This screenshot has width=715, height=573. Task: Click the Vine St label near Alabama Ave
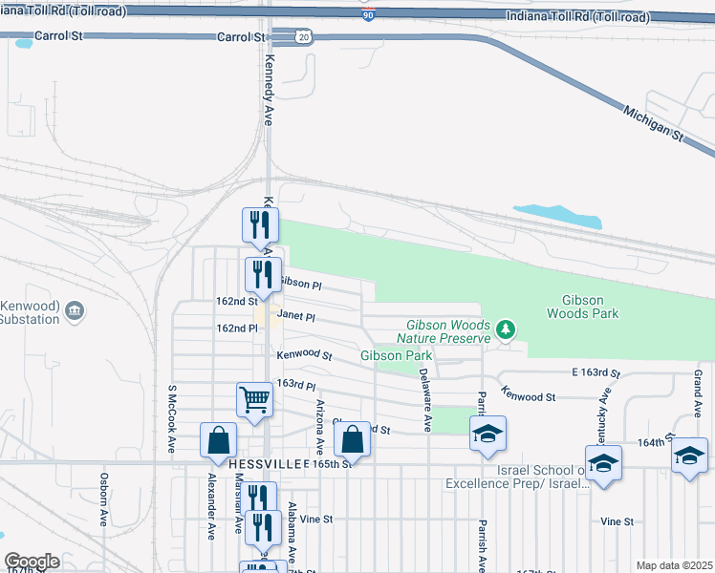coord(316,520)
